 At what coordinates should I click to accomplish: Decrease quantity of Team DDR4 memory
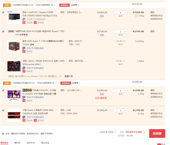115,110
